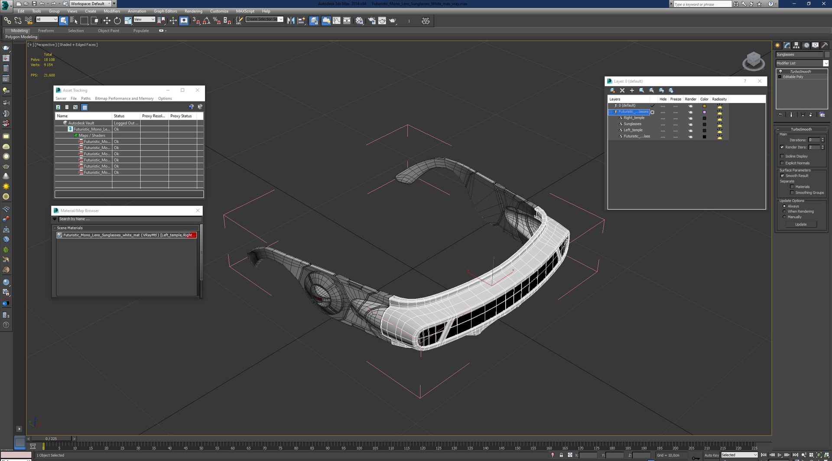832x461 pixels.
Task: Open Bitmap Performance and Memory menu
Action: tap(124, 99)
